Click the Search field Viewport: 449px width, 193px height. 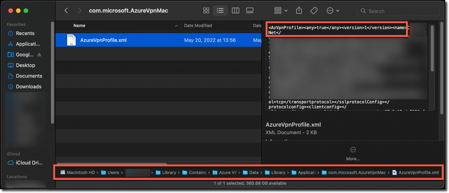tap(398, 11)
